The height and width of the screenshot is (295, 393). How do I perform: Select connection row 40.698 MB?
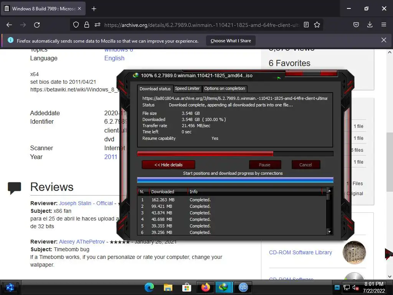232,219
